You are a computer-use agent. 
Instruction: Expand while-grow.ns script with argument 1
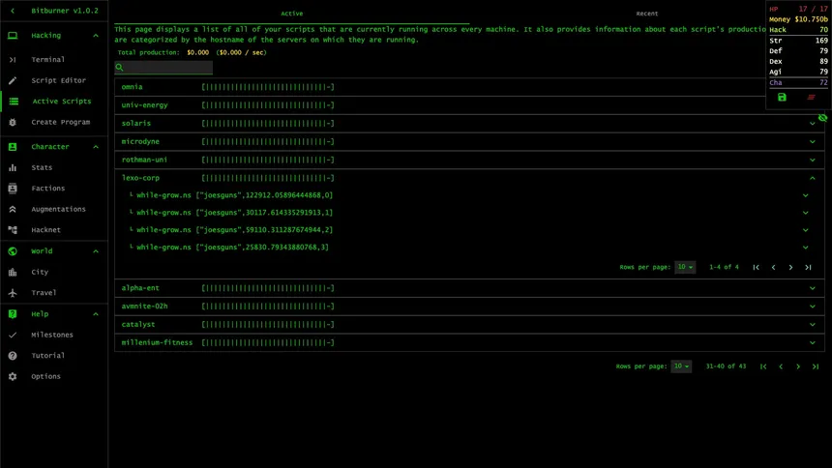click(x=806, y=213)
